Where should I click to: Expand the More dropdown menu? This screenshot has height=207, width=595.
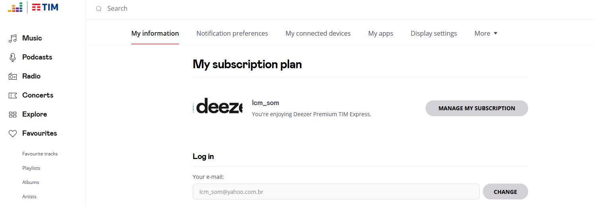(x=486, y=34)
